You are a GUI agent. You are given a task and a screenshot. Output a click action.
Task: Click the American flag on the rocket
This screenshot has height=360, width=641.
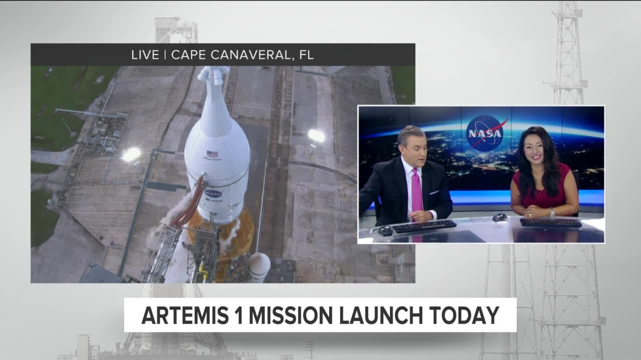(213, 154)
